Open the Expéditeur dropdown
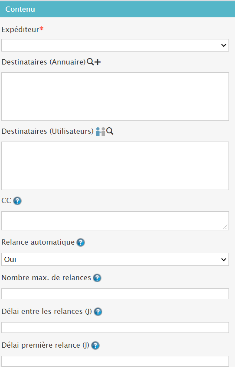This screenshot has width=235, height=368. pos(115,45)
